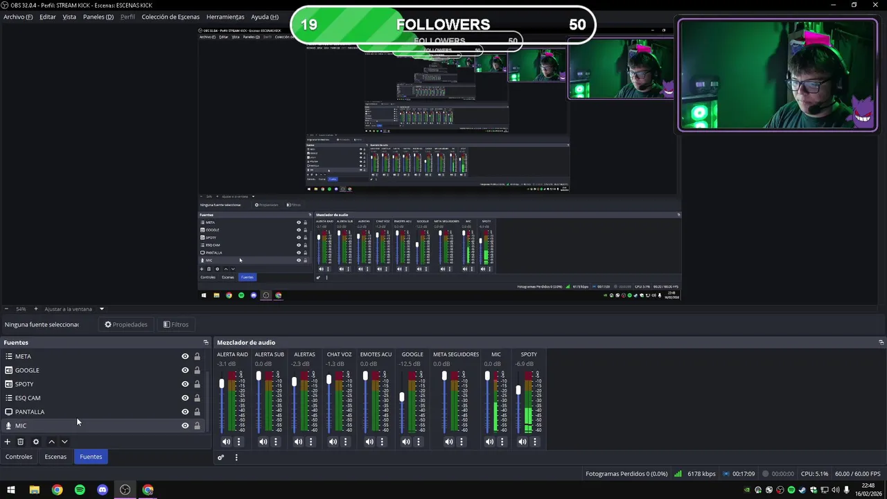Mute the ALERTA RAID audio channel
The image size is (887, 499).
click(x=226, y=441)
